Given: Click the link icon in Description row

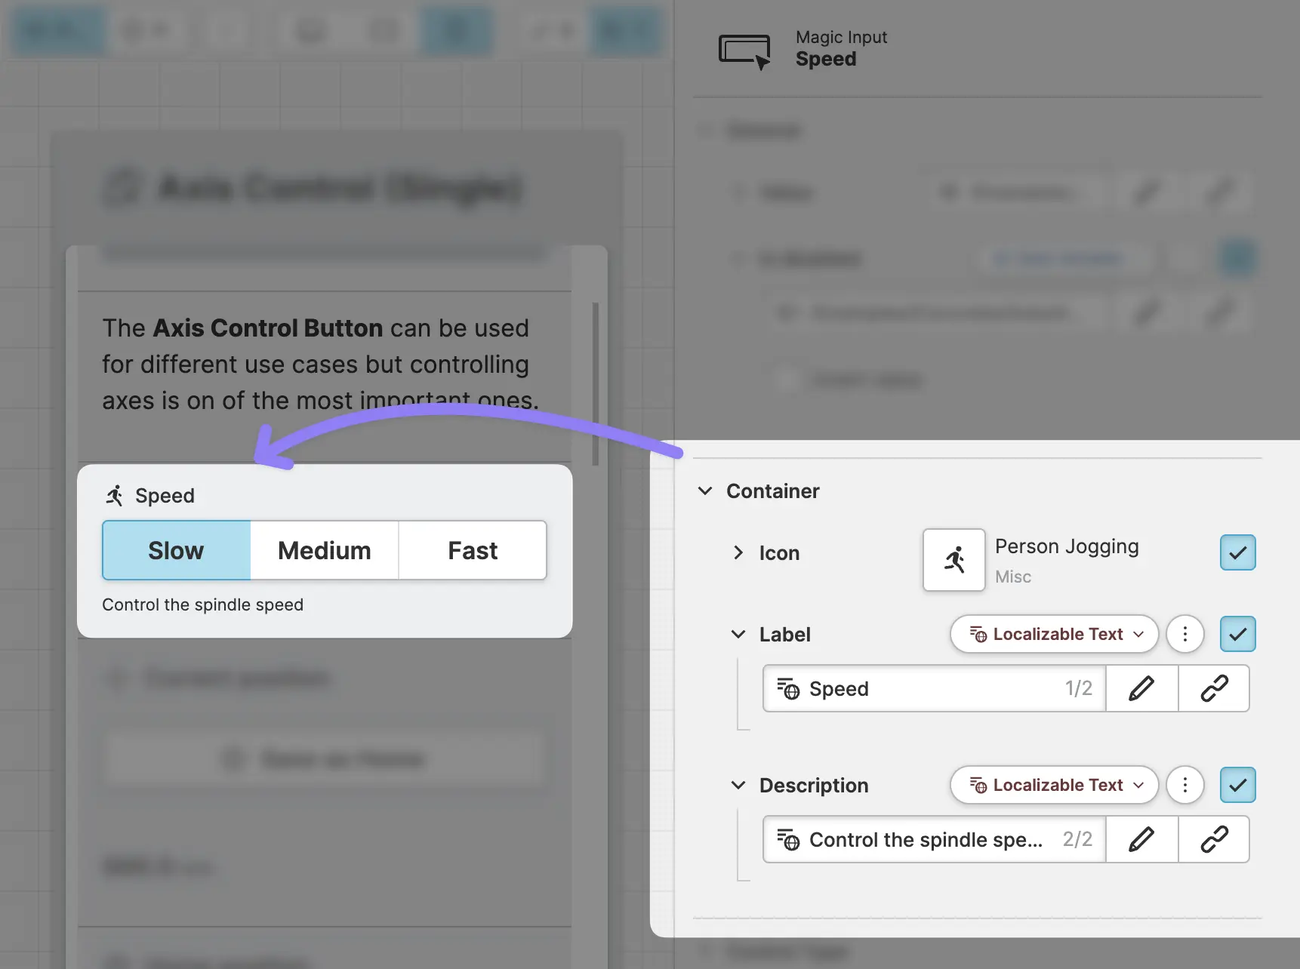Looking at the screenshot, I should pyautogui.click(x=1214, y=839).
